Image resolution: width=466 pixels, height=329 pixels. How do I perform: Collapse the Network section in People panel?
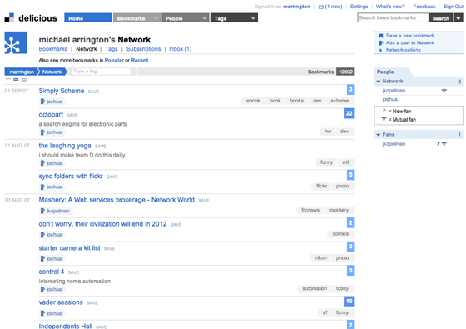point(379,82)
